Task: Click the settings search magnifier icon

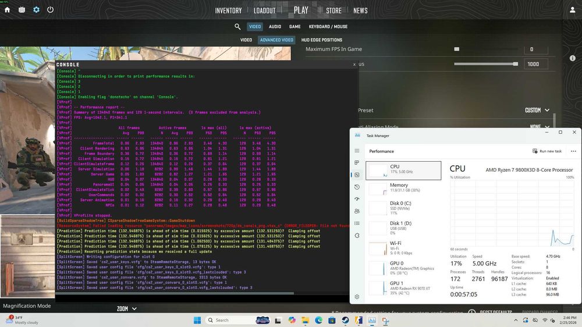Action: click(237, 27)
